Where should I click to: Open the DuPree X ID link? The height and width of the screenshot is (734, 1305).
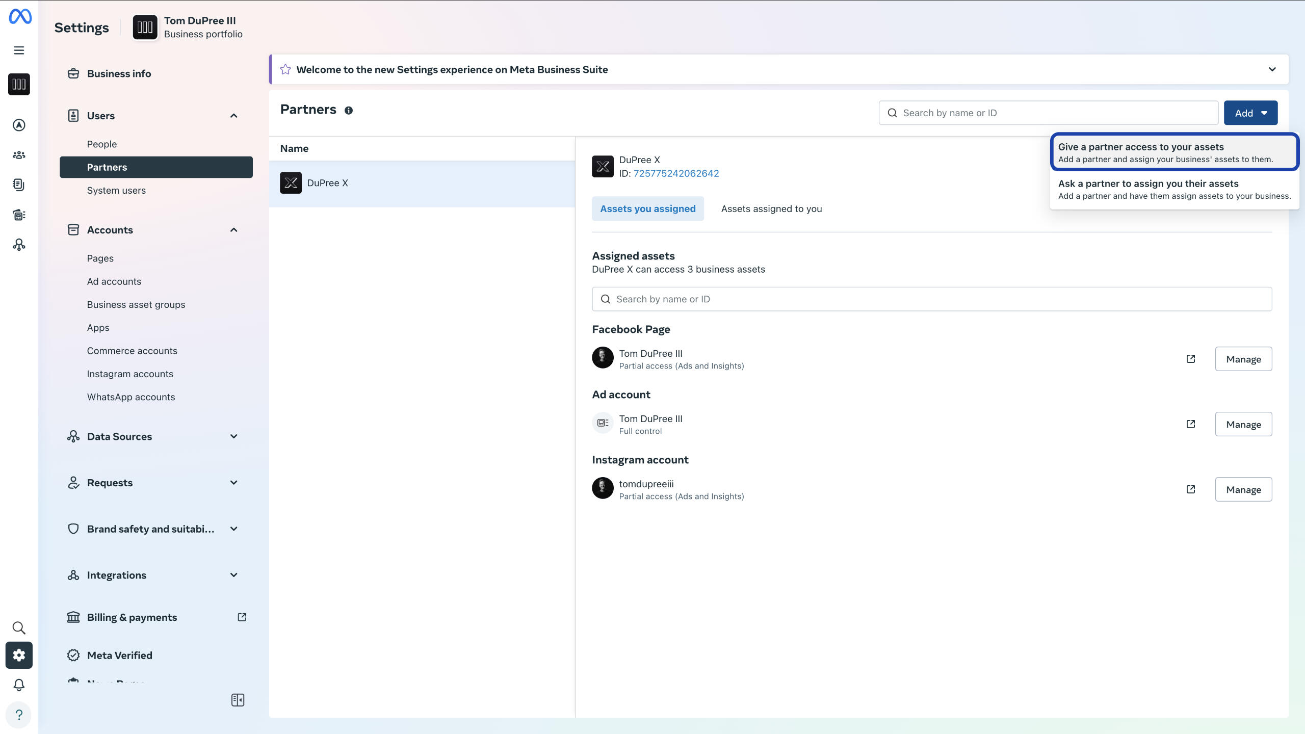click(x=676, y=173)
